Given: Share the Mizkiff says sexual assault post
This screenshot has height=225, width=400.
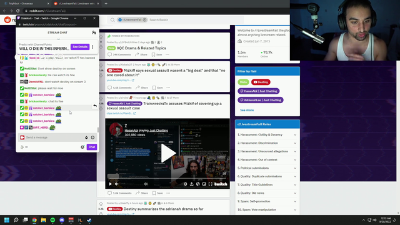Looking at the screenshot, I should pyautogui.click(x=142, y=87).
